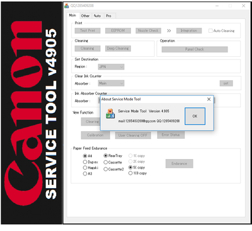Viewport: 252px width, 231px height.
Task: Click the Panel Check button
Action: pos(195,49)
